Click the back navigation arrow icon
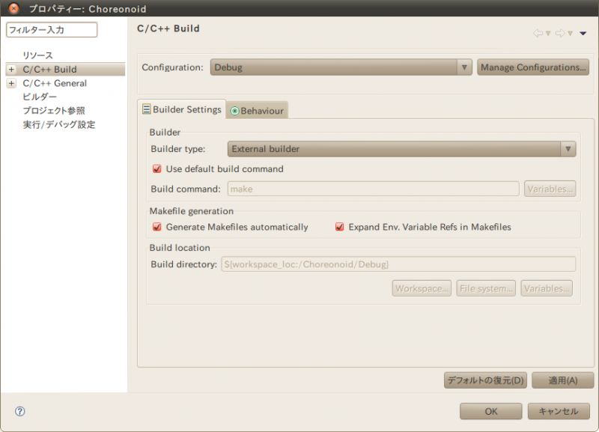 538,33
